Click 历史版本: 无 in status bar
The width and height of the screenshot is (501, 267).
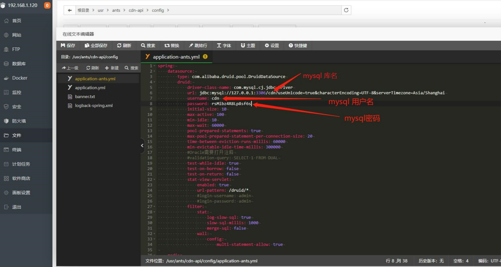pos(431,261)
